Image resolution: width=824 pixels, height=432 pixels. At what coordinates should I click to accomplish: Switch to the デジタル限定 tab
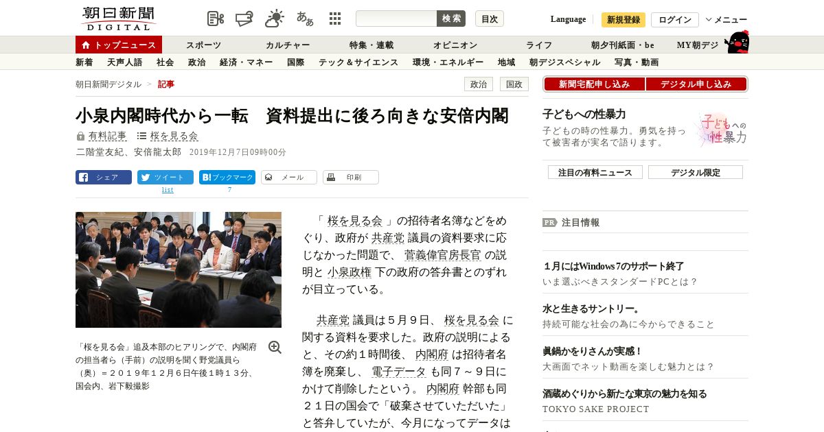point(696,172)
